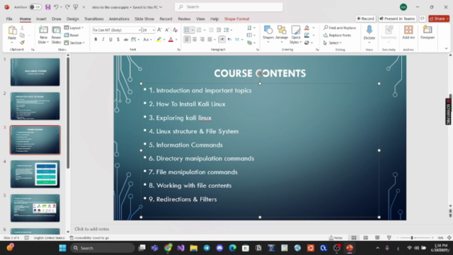Toggle Underline formatting
Image resolution: width=453 pixels, height=255 pixels.
click(x=110, y=40)
